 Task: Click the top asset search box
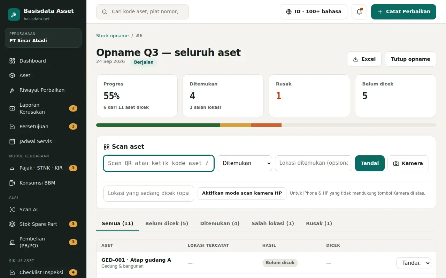[143, 12]
